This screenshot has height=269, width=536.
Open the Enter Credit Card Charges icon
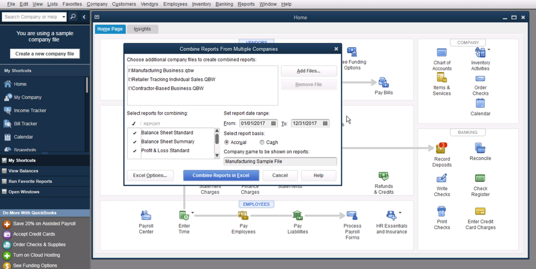[480, 211]
